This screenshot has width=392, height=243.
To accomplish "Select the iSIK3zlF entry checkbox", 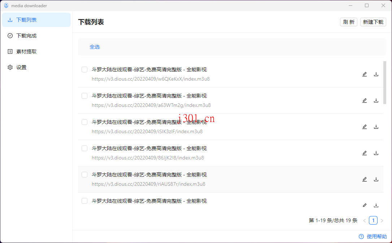I will point(84,122).
